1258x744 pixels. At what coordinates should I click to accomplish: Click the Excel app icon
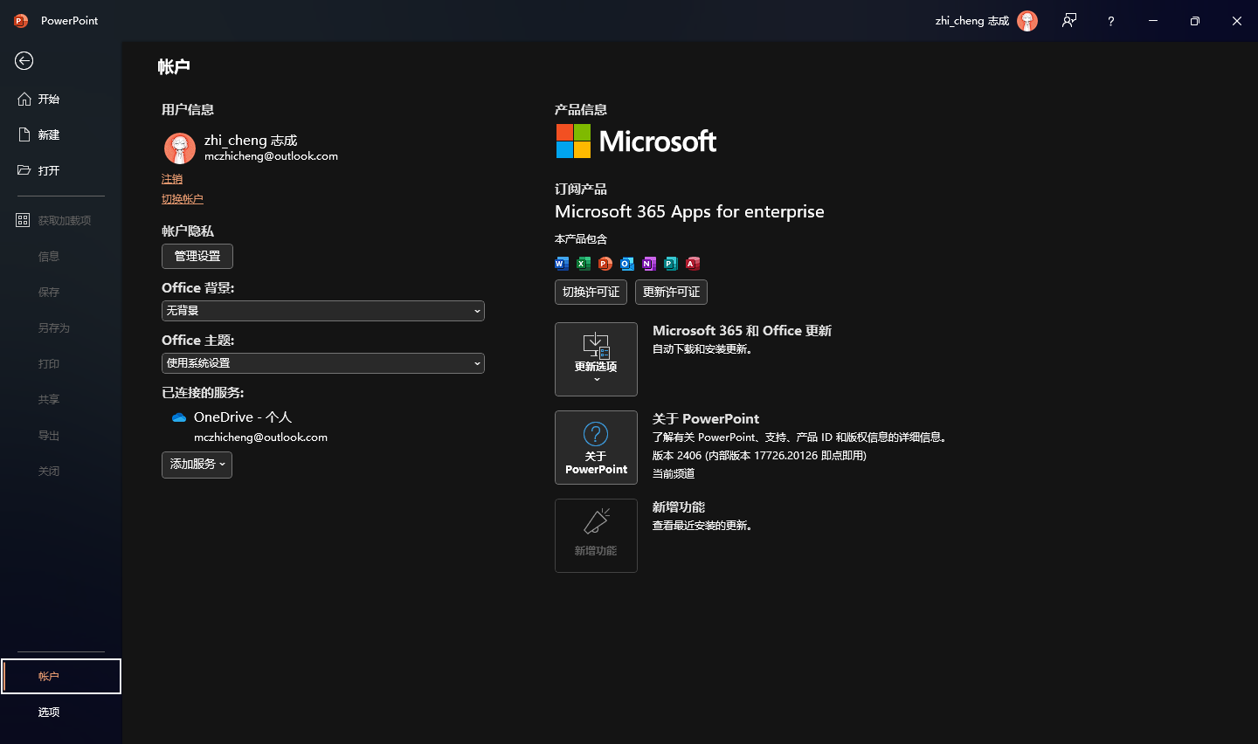point(584,264)
